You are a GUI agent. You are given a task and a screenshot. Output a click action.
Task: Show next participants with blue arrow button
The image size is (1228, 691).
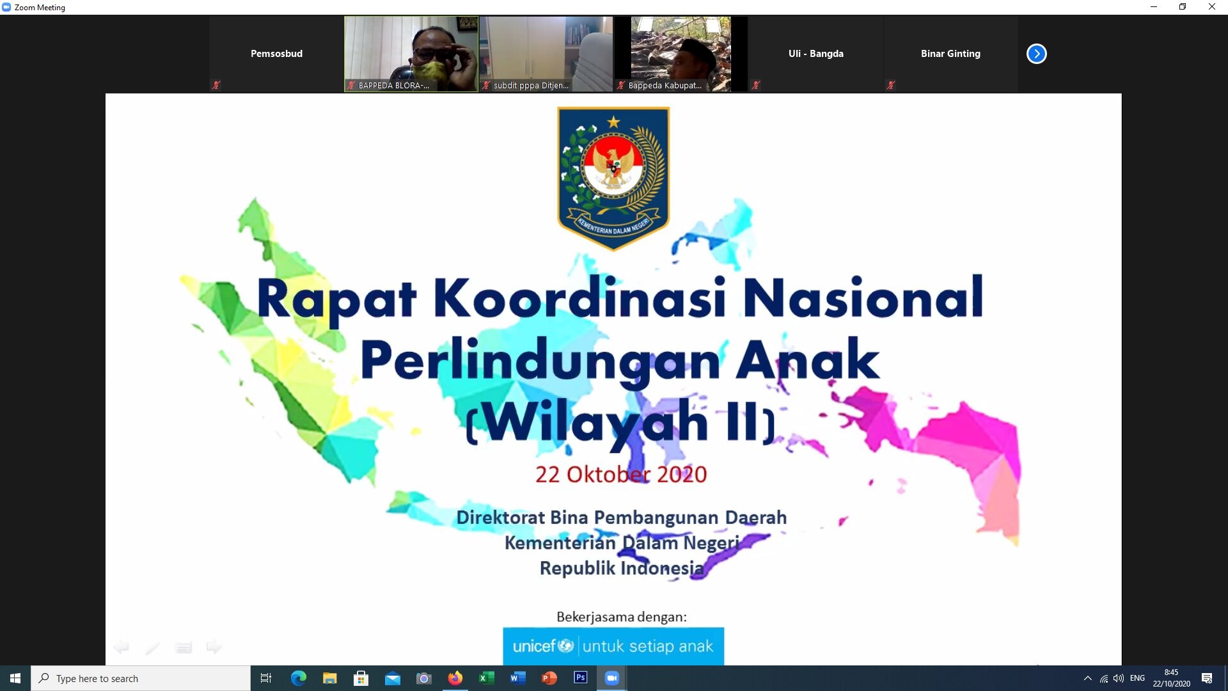click(x=1036, y=54)
